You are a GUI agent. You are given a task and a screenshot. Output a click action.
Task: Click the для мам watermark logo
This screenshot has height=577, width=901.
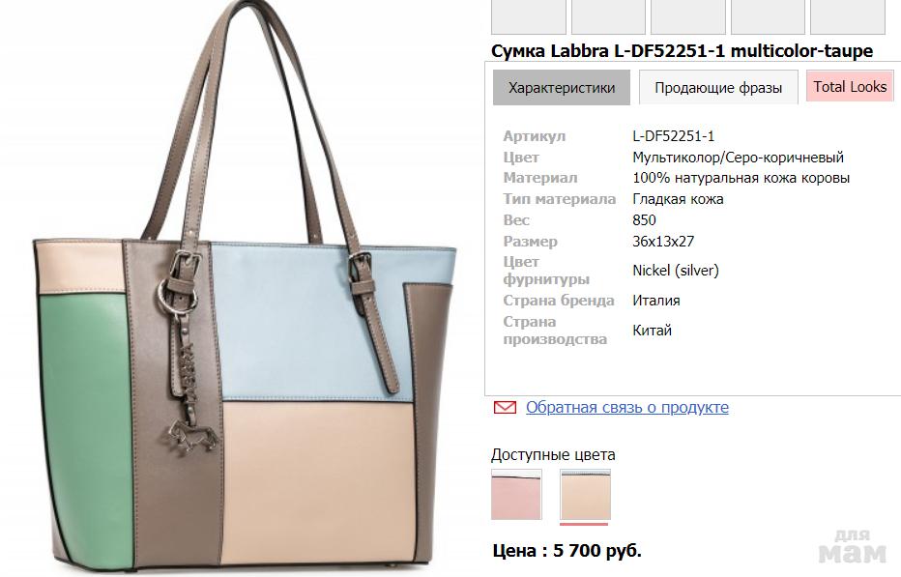coord(852,546)
